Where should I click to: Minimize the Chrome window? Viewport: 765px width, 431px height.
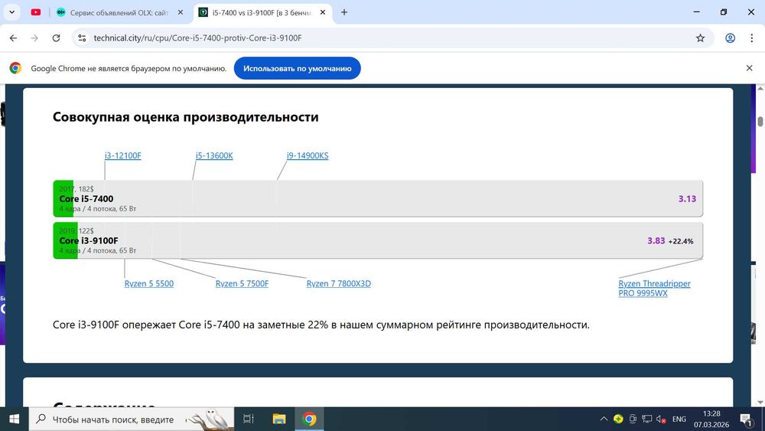click(697, 12)
